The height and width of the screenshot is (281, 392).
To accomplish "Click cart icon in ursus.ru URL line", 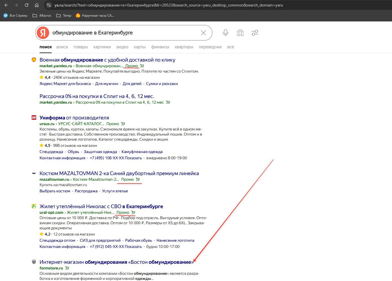I will click(x=123, y=124).
